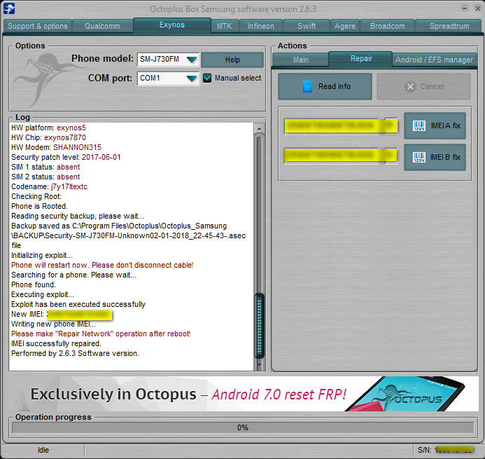
Task: Click the Operation progress bar
Action: (243, 427)
